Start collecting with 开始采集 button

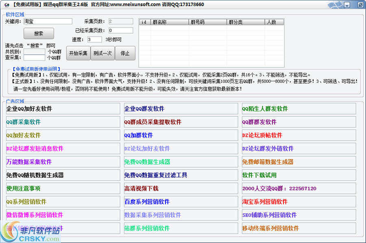(78, 53)
